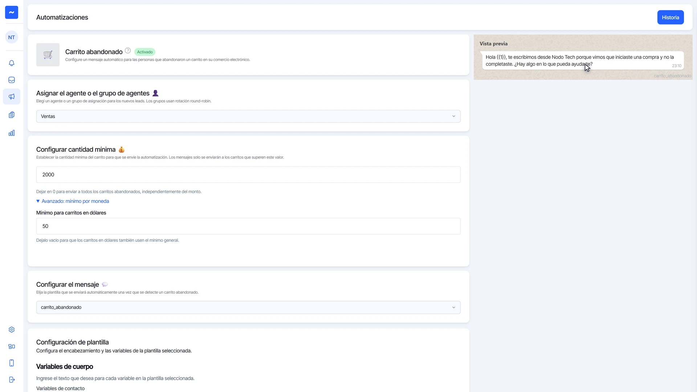697x392 pixels.
Task: Open settings gear in sidebar
Action: (12, 330)
